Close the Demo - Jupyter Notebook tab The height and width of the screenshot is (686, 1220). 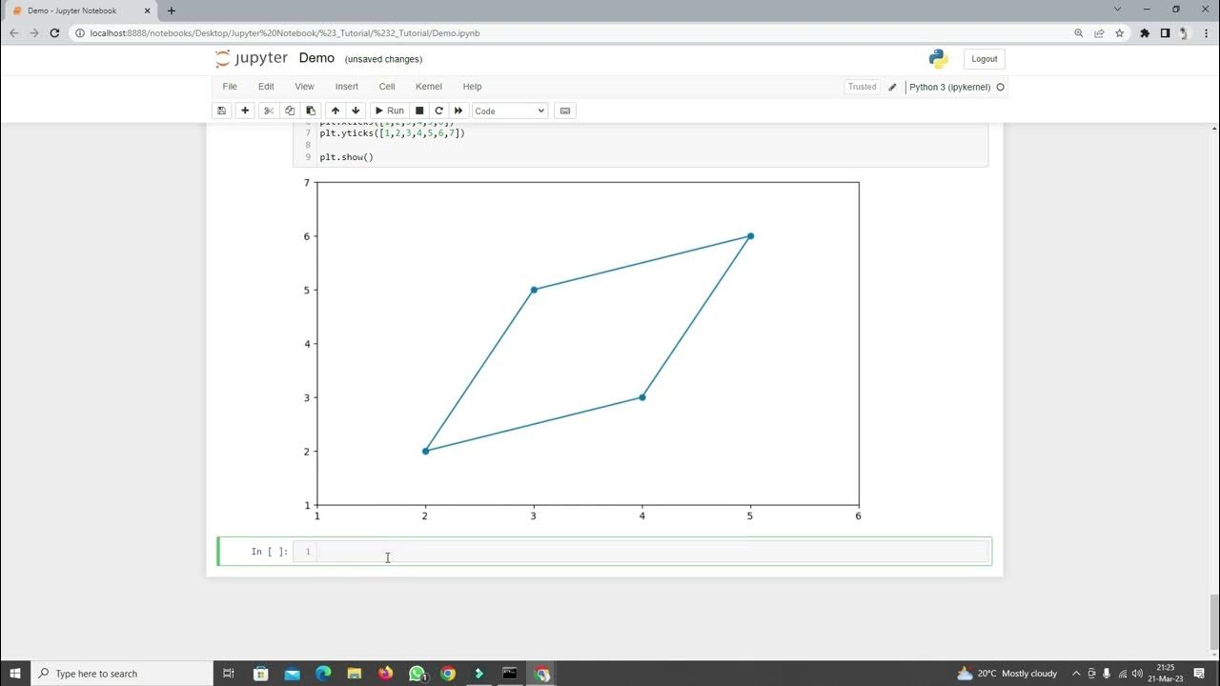[x=148, y=10]
